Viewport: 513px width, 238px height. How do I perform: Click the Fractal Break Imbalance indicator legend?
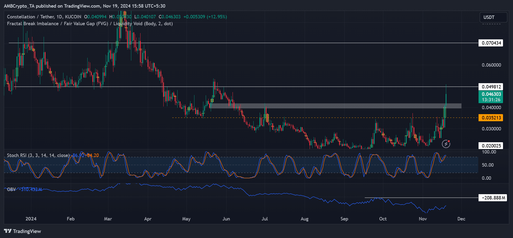(90, 24)
